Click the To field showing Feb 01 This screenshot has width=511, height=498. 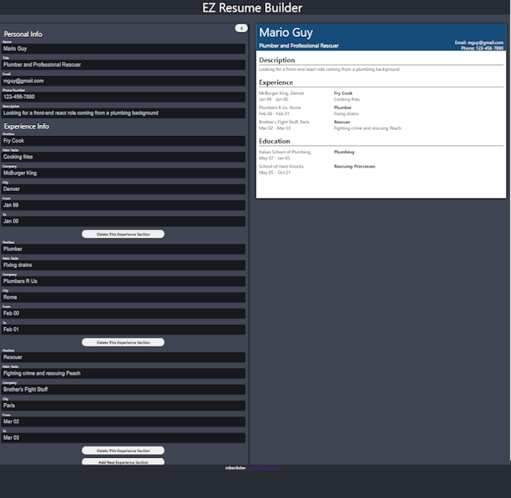point(123,329)
